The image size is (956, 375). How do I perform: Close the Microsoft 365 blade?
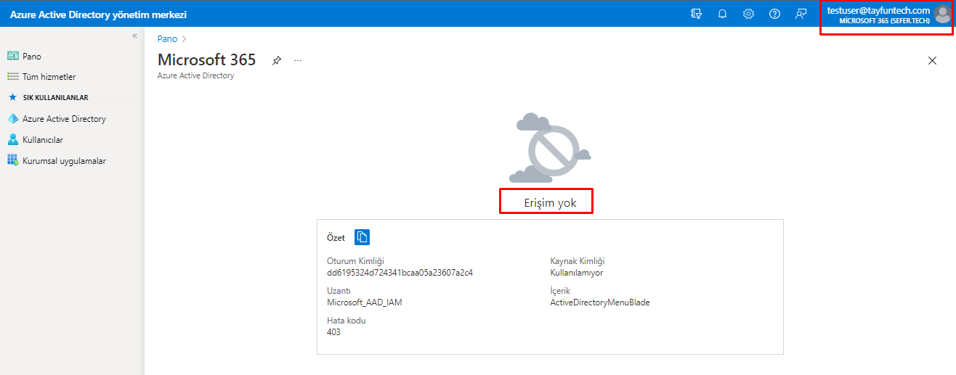coord(932,61)
